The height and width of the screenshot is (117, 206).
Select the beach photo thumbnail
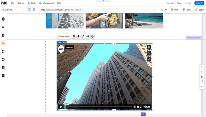click(x=144, y=21)
